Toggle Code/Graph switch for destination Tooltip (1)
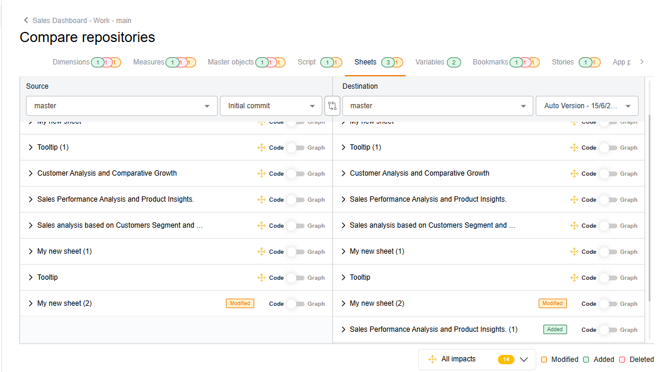Screen dimensions: 667x372 click(608, 147)
